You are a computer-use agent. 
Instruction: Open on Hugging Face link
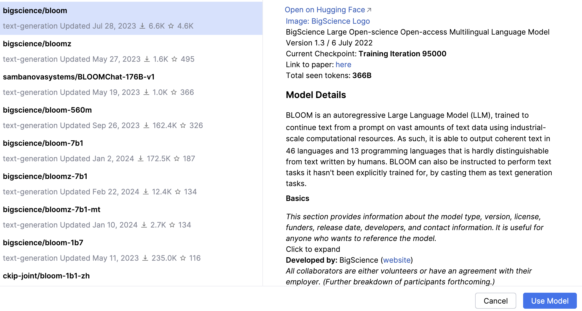click(325, 10)
